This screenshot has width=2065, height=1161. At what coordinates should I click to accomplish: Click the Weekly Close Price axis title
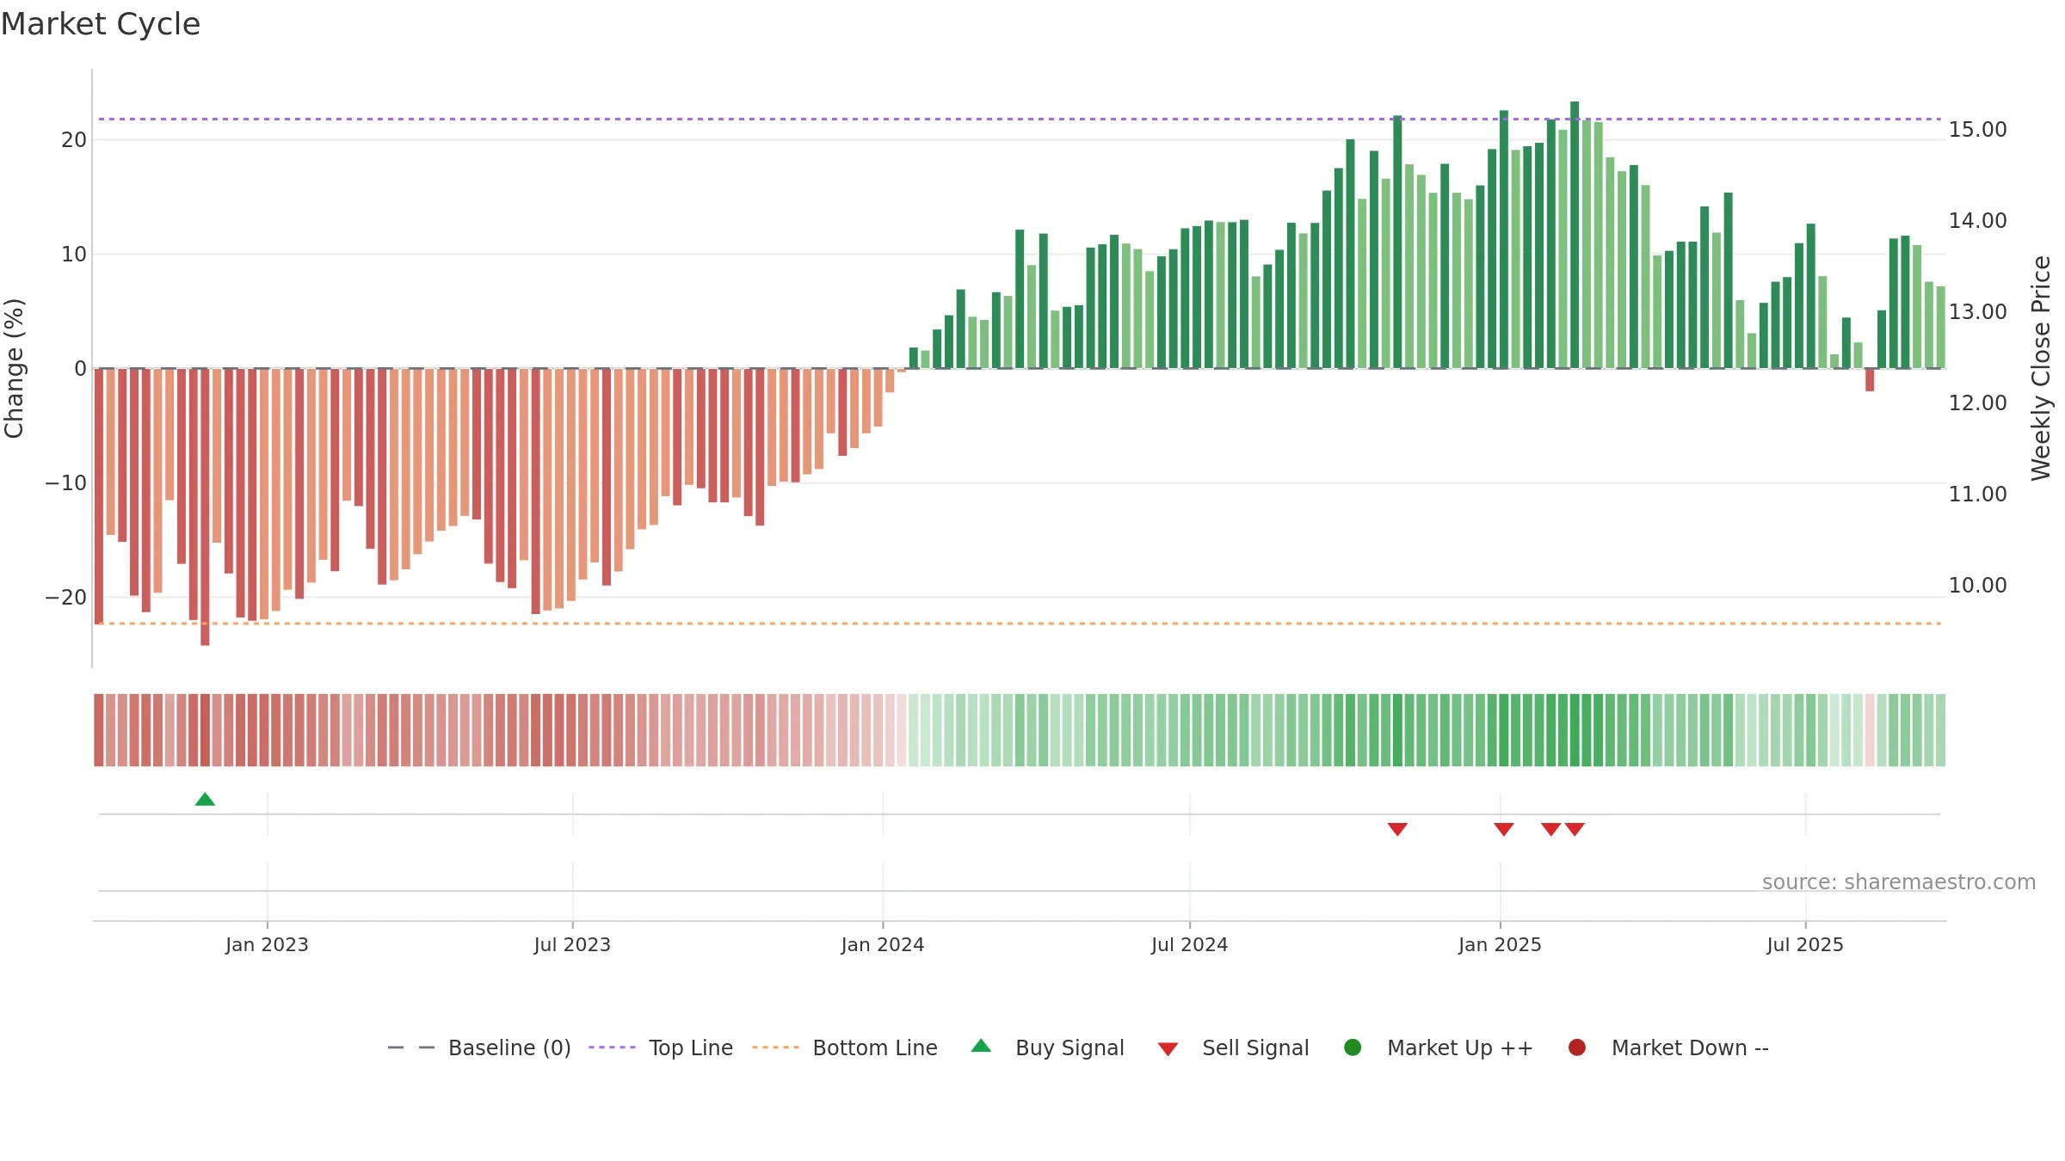click(2041, 368)
